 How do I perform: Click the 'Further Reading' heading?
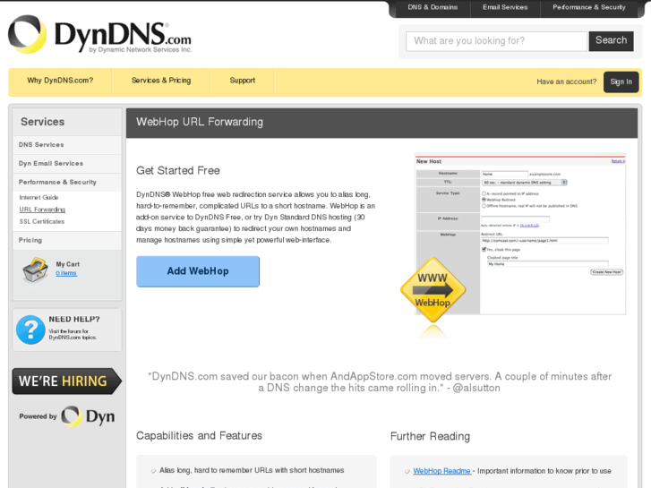430,436
